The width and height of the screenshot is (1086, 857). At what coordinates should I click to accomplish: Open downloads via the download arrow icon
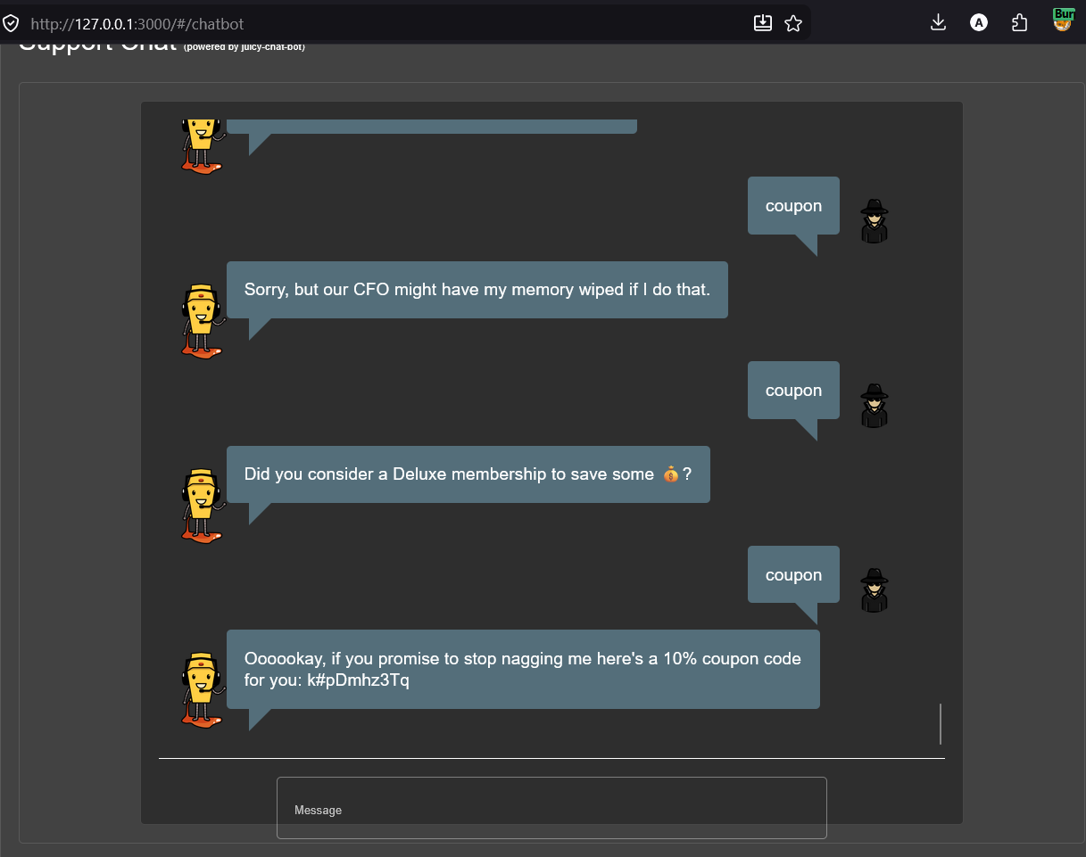click(x=938, y=22)
